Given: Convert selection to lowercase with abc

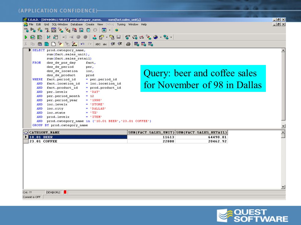Looking at the screenshot, I should pyautogui.click(x=105, y=44).
